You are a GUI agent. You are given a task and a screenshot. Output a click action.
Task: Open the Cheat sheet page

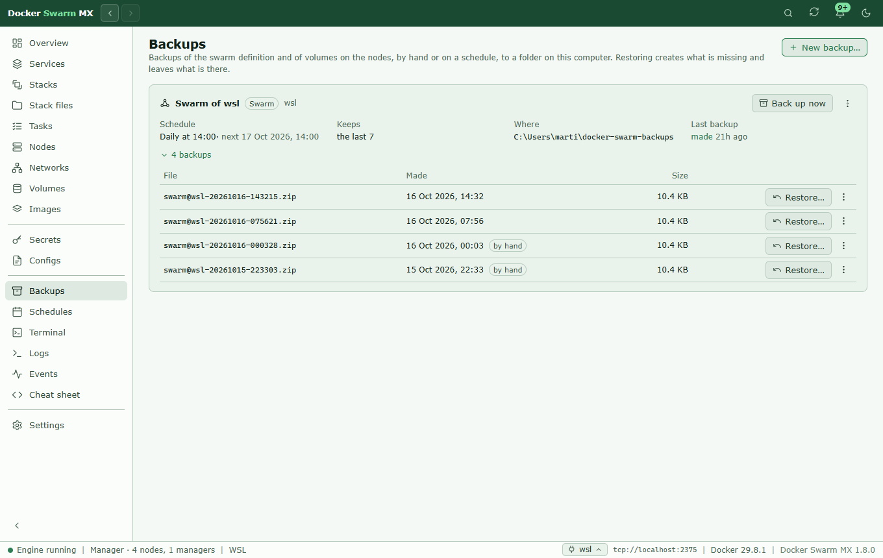pyautogui.click(x=66, y=394)
